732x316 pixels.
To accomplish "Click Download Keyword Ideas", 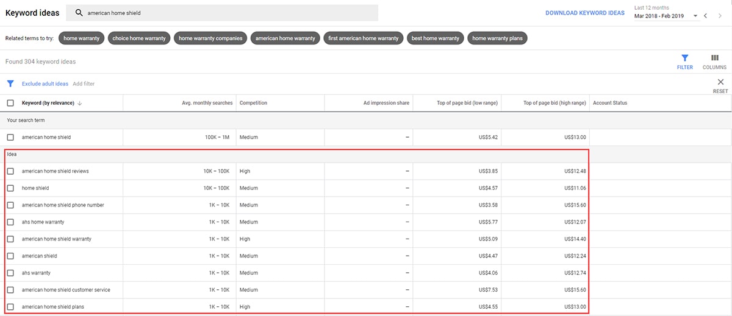I will 584,13.
